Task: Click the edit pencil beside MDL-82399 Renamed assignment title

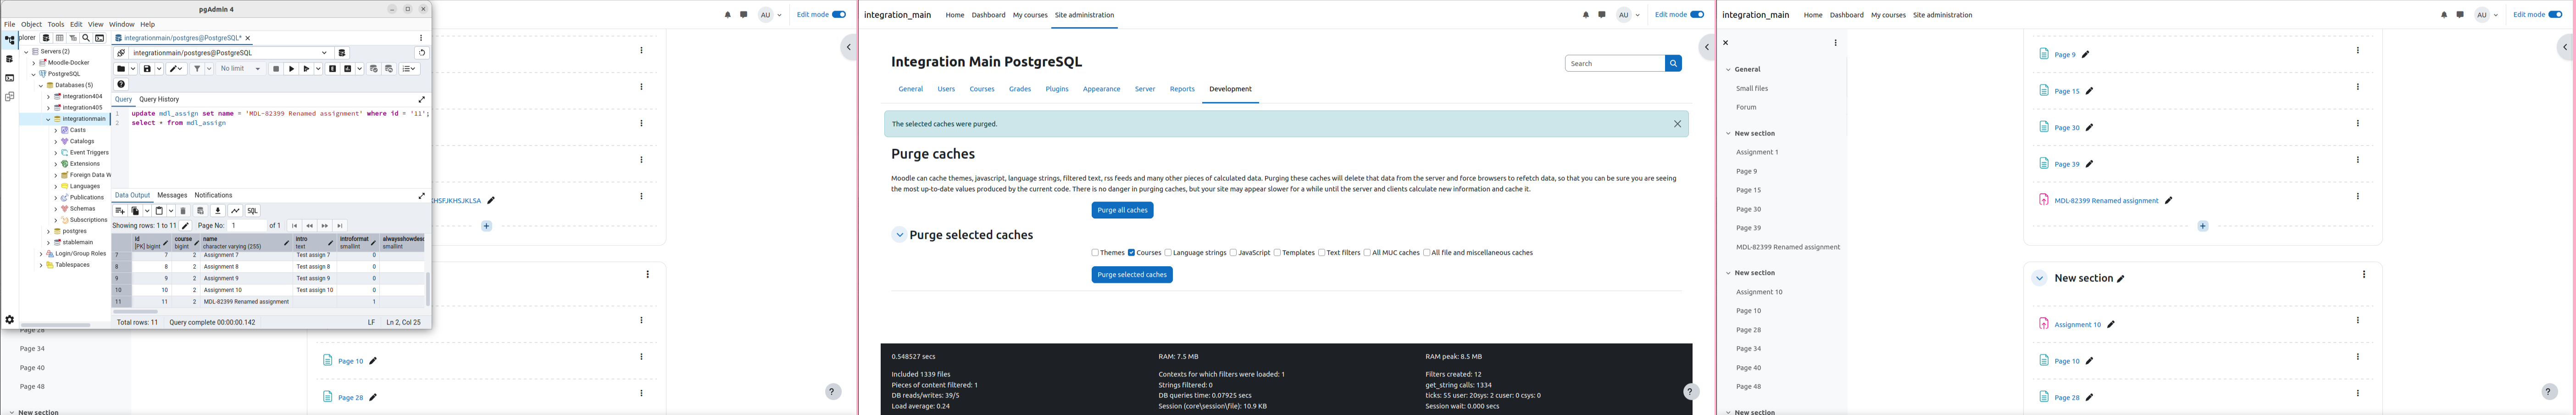Action: (x=2169, y=201)
